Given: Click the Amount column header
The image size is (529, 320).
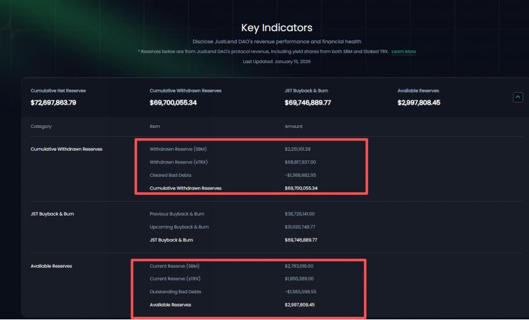Looking at the screenshot, I should point(293,127).
